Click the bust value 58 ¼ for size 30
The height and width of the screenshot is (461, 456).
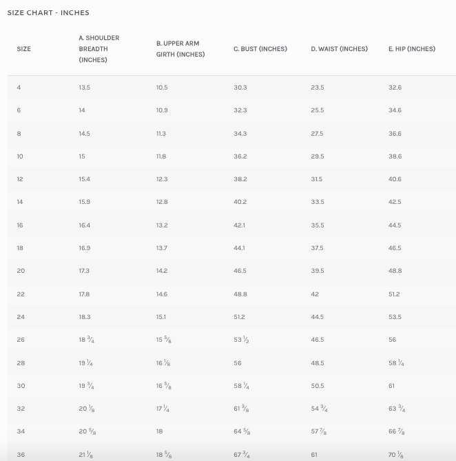(241, 386)
